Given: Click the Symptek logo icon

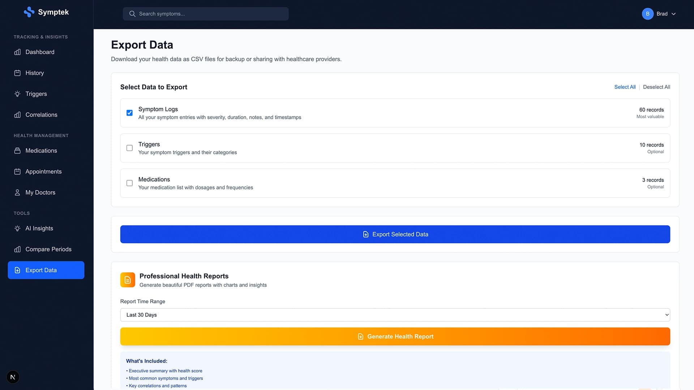Looking at the screenshot, I should click(29, 12).
